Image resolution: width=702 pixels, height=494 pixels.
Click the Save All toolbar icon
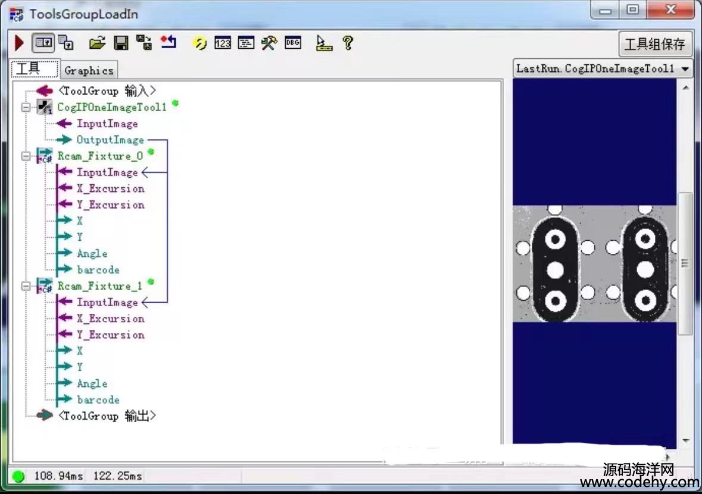[x=144, y=43]
